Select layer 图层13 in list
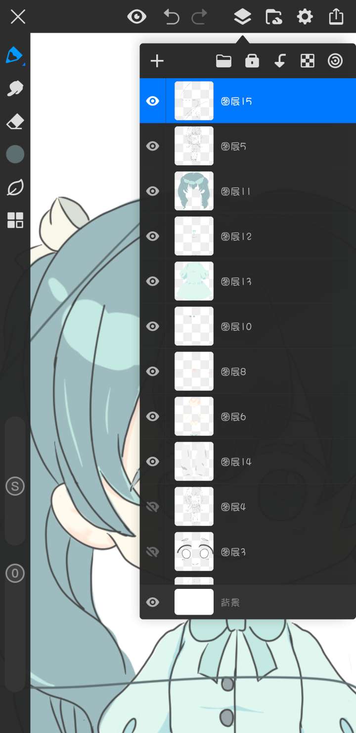The height and width of the screenshot is (733, 356). pyautogui.click(x=248, y=281)
